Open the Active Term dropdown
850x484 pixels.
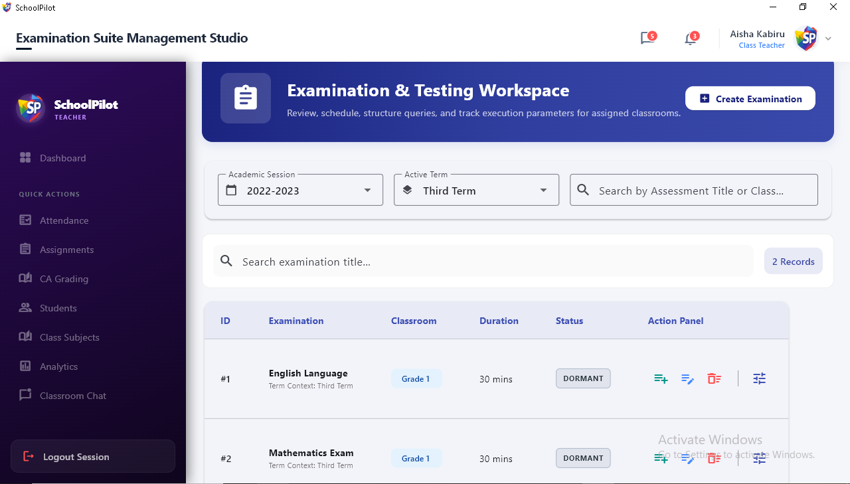[x=476, y=190]
